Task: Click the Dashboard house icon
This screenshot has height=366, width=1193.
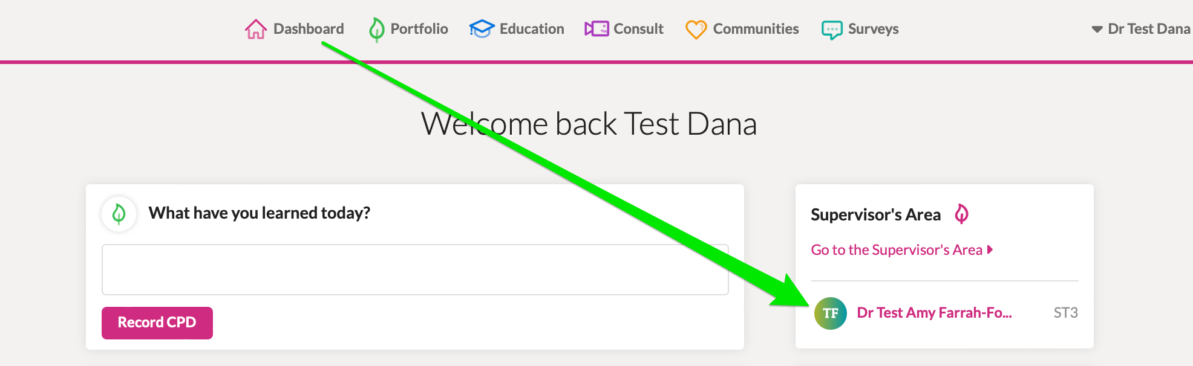Action: tap(256, 29)
